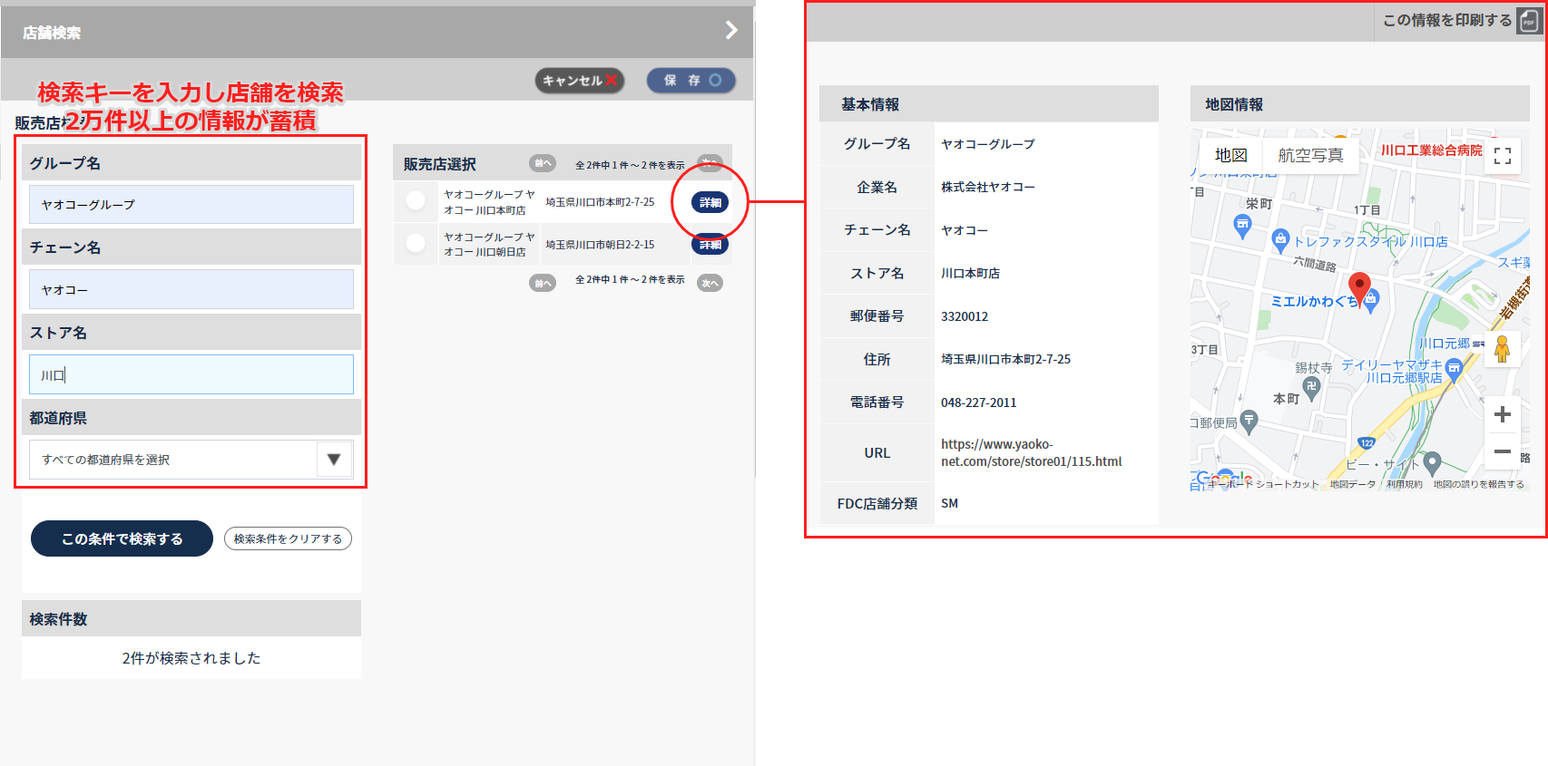Click the Street View pegman icon
Image resolution: width=1548 pixels, height=766 pixels.
point(1502,349)
